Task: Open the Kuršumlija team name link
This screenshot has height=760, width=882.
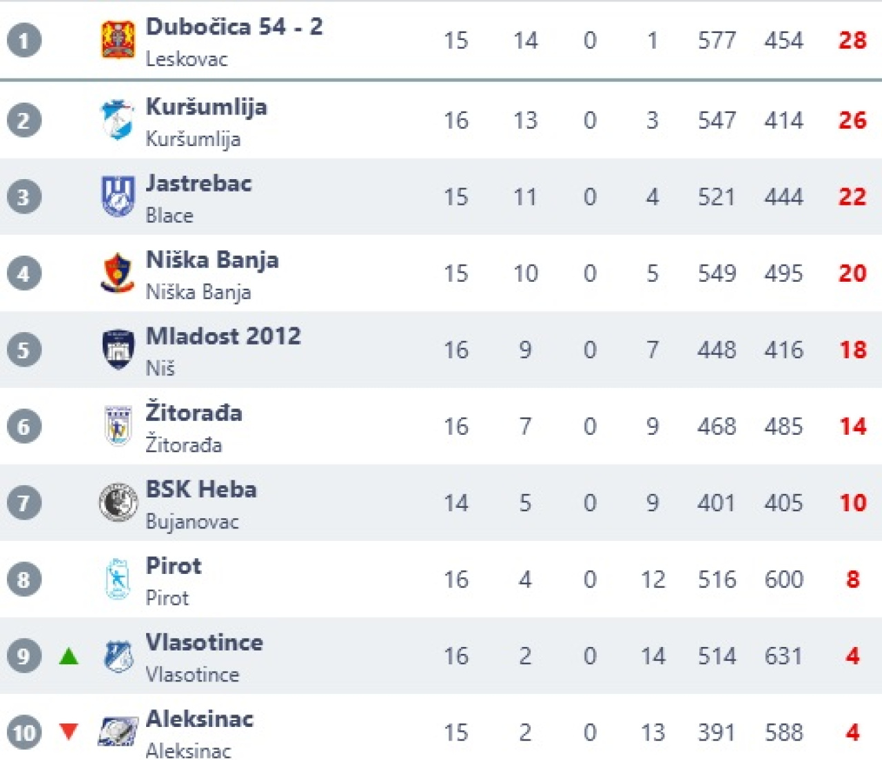Action: pos(206,107)
